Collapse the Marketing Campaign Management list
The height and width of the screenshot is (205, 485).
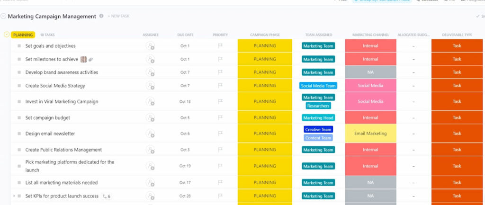pyautogui.click(x=4, y=16)
